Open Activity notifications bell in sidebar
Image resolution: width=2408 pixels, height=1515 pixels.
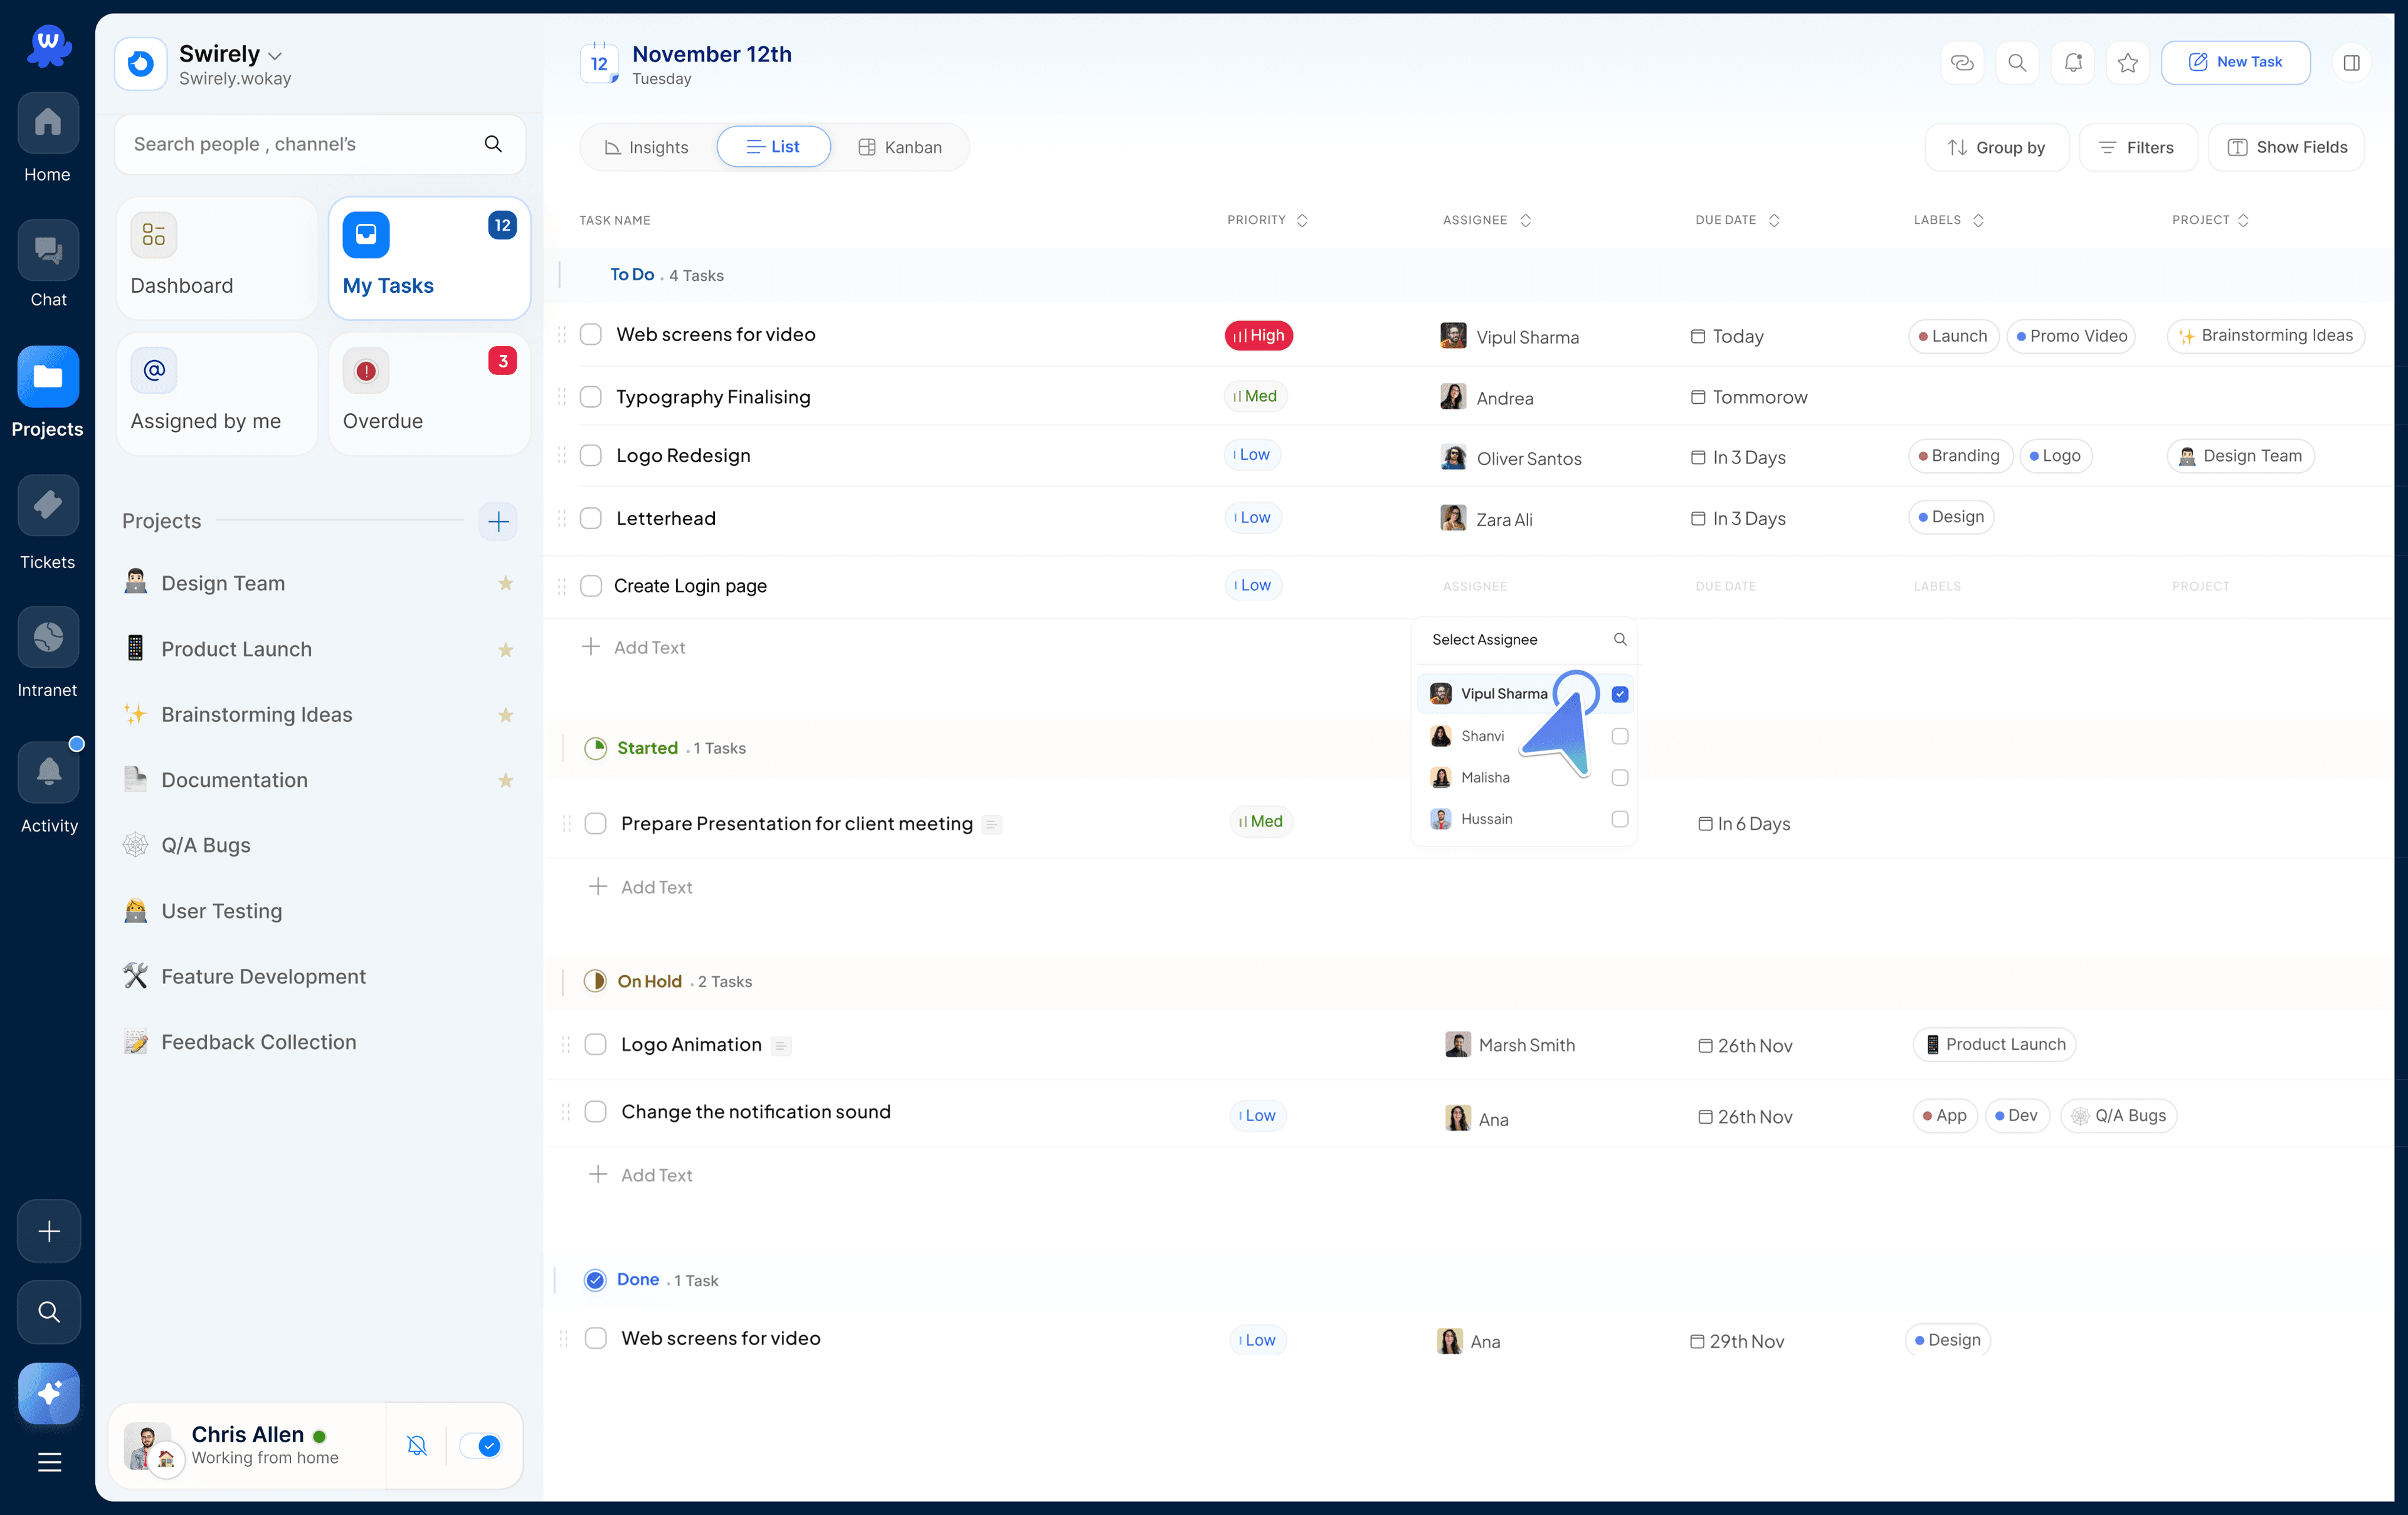tap(47, 772)
